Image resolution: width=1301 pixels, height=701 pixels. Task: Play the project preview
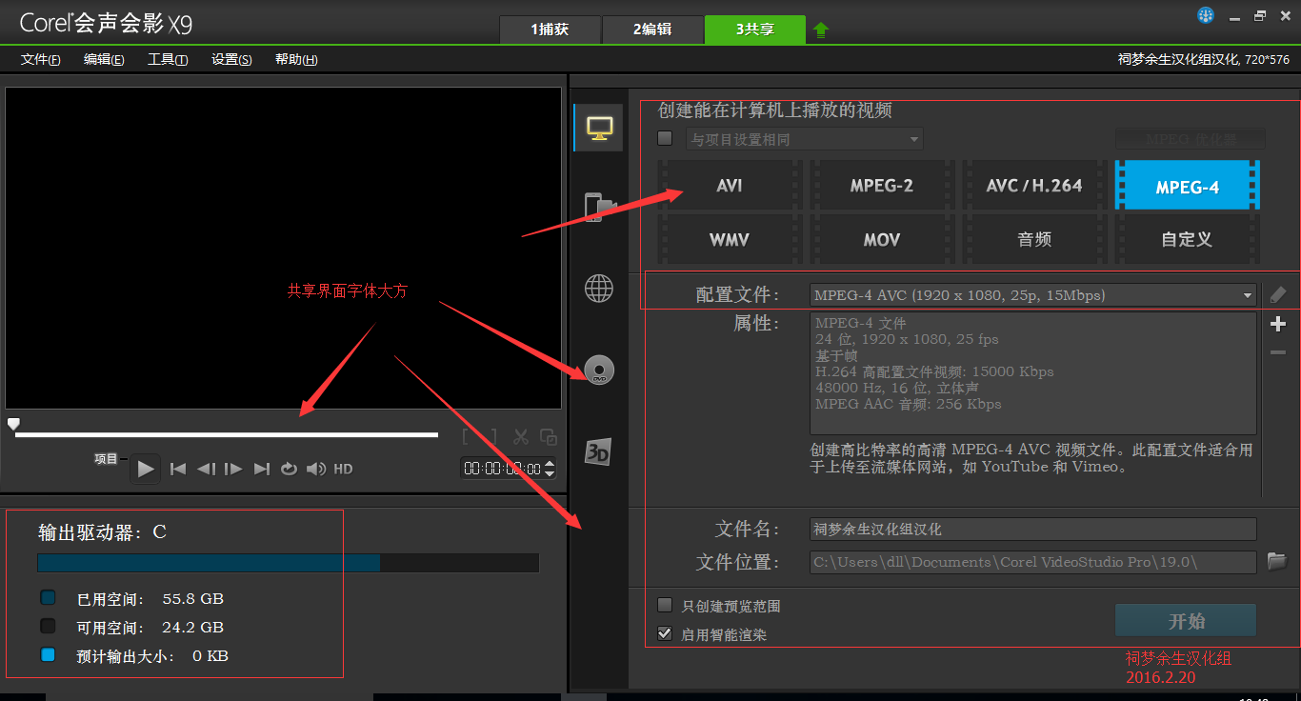pos(146,469)
